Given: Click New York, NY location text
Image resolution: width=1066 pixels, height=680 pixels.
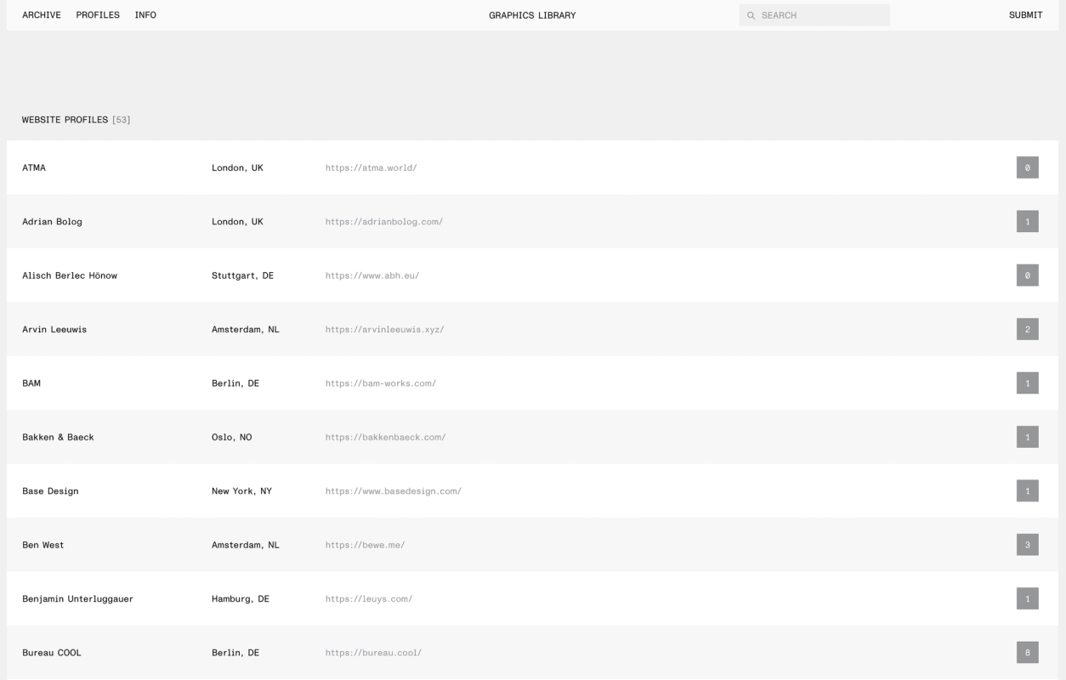Looking at the screenshot, I should click(241, 491).
